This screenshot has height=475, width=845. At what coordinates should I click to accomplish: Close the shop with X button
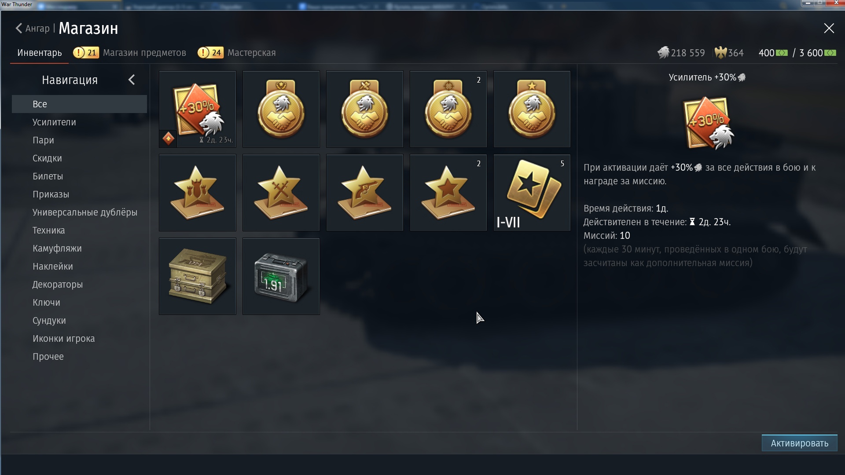(x=829, y=28)
